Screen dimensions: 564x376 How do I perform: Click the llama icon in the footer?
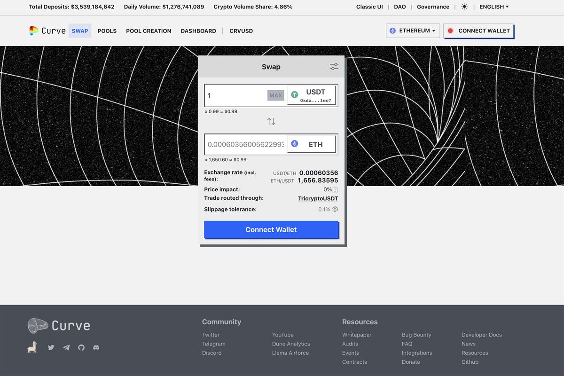pos(32,347)
